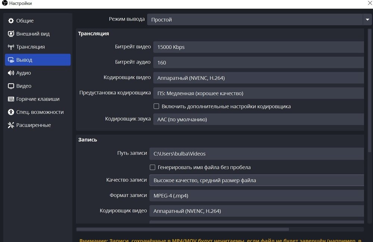This screenshot has height=242, width=373.
Task: Open the Трансляция antenna icon in sidebar
Action: click(11, 47)
